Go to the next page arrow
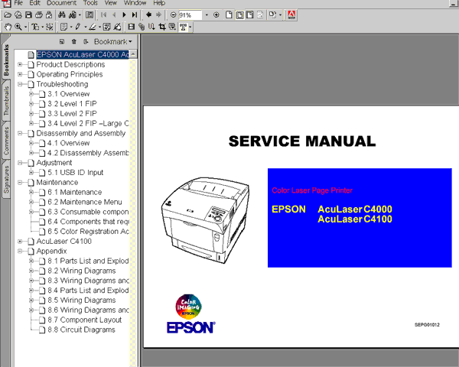The image size is (459, 367). click(124, 15)
